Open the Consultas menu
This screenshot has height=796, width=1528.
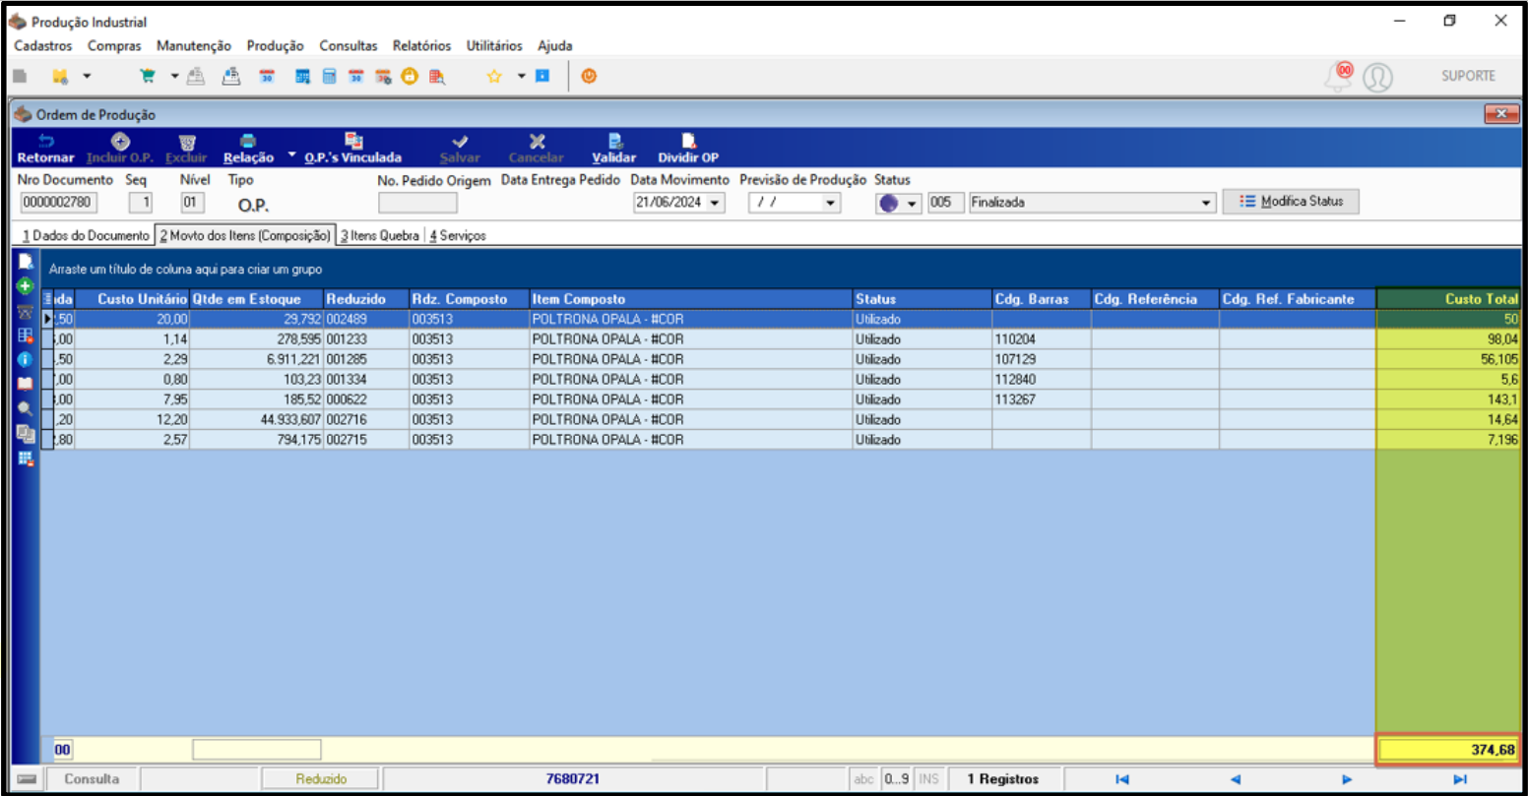click(349, 46)
